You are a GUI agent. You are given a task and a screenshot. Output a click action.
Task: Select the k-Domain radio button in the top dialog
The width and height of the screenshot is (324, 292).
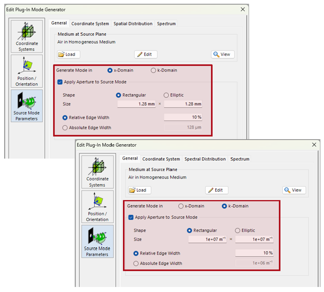154,71
